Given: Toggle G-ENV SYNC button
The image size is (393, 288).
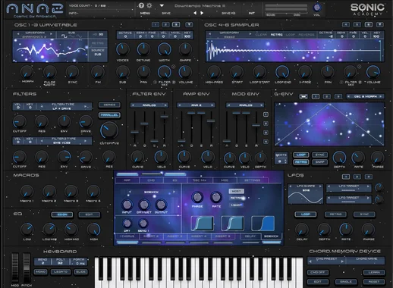Looking at the screenshot, I should pyautogui.click(x=320, y=155).
